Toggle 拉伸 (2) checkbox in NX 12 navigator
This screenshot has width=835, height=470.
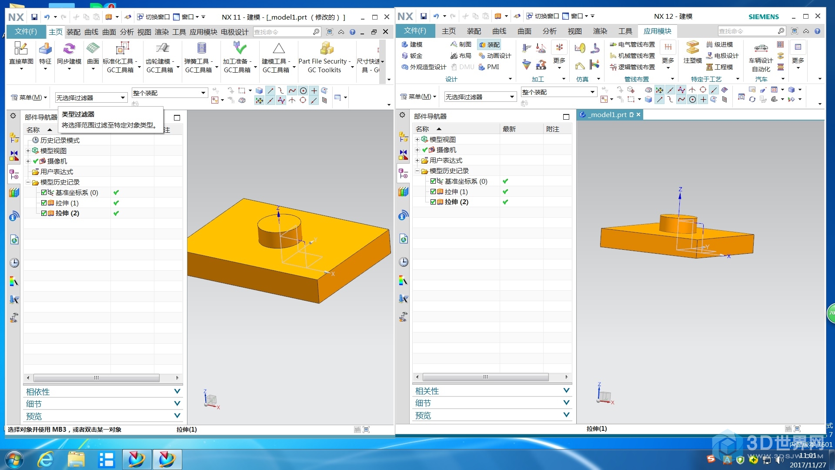(x=433, y=202)
